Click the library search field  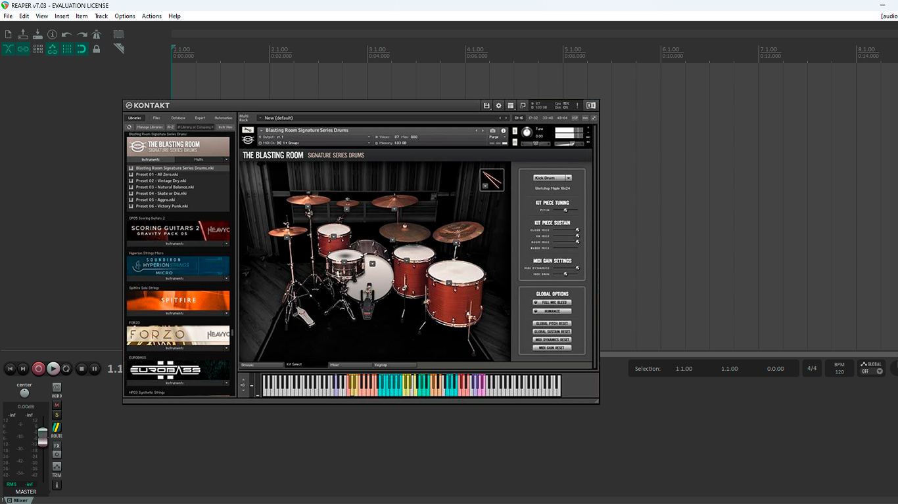point(196,127)
